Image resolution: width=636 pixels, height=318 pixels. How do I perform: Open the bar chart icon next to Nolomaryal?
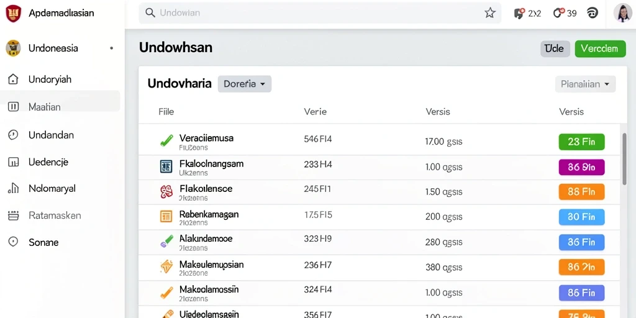[x=14, y=188]
